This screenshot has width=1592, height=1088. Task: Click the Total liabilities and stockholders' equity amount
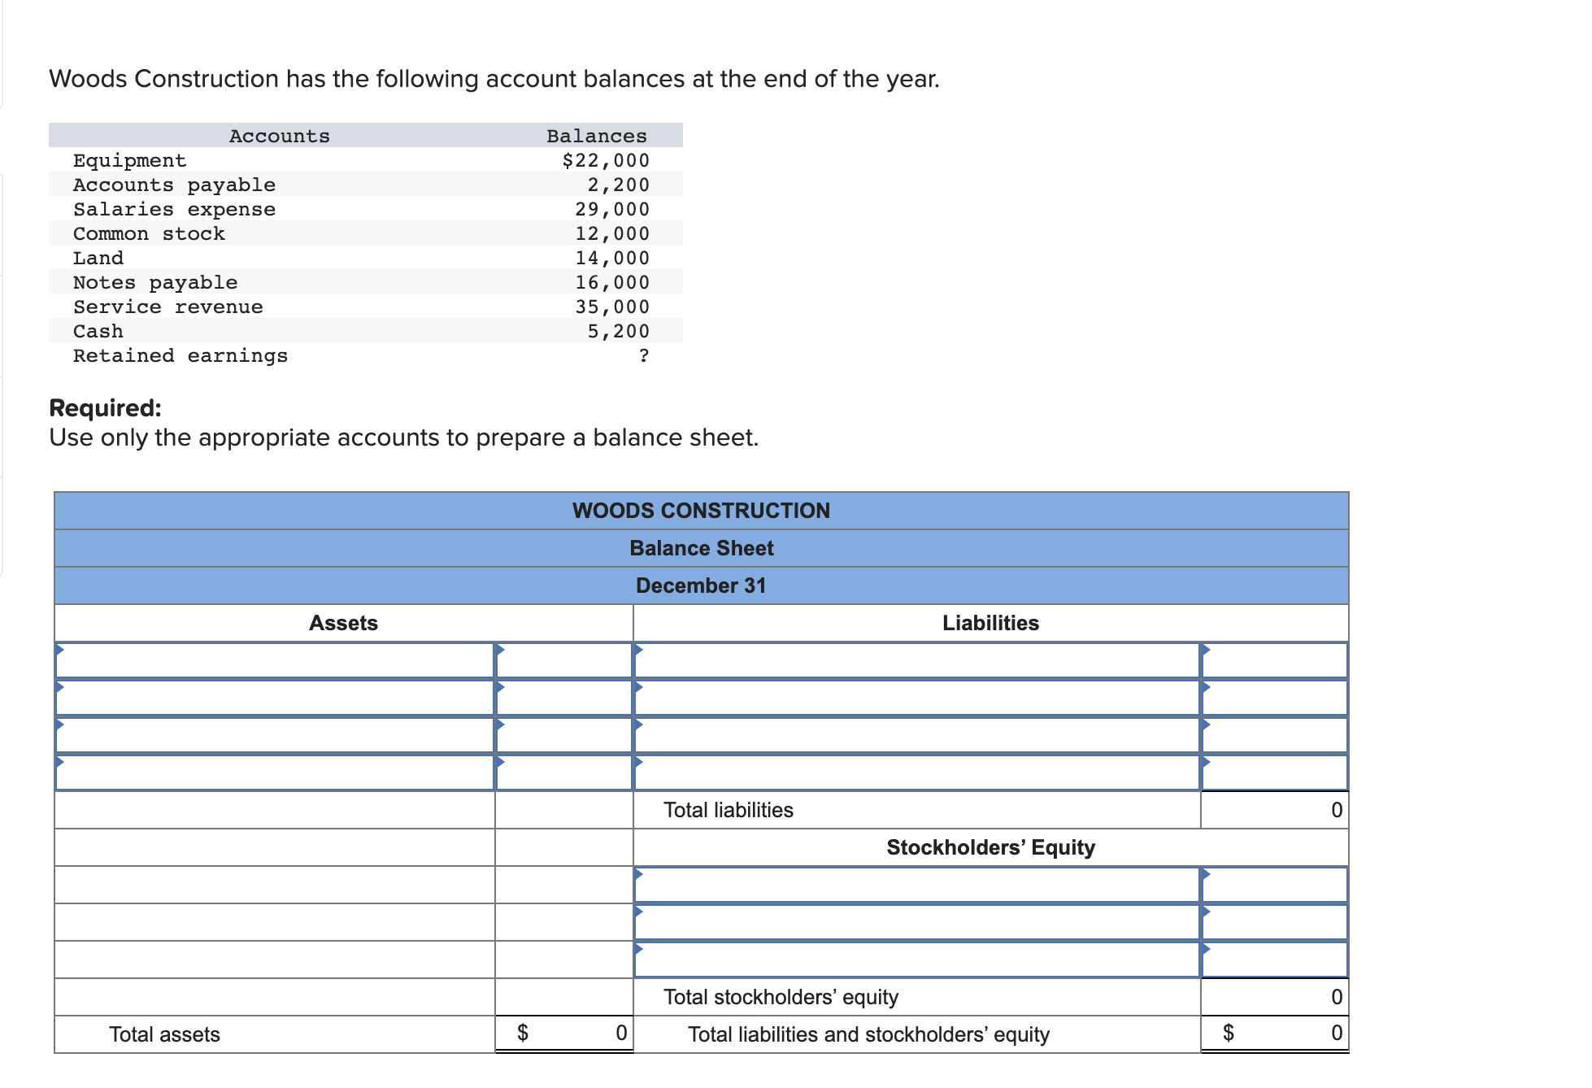pyautogui.click(x=1272, y=1033)
